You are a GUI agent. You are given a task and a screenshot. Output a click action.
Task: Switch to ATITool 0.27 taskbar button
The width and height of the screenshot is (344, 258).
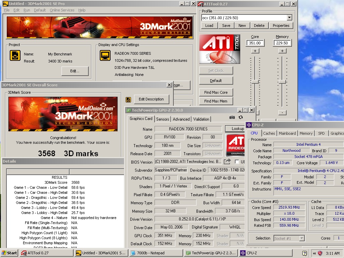point(46,253)
